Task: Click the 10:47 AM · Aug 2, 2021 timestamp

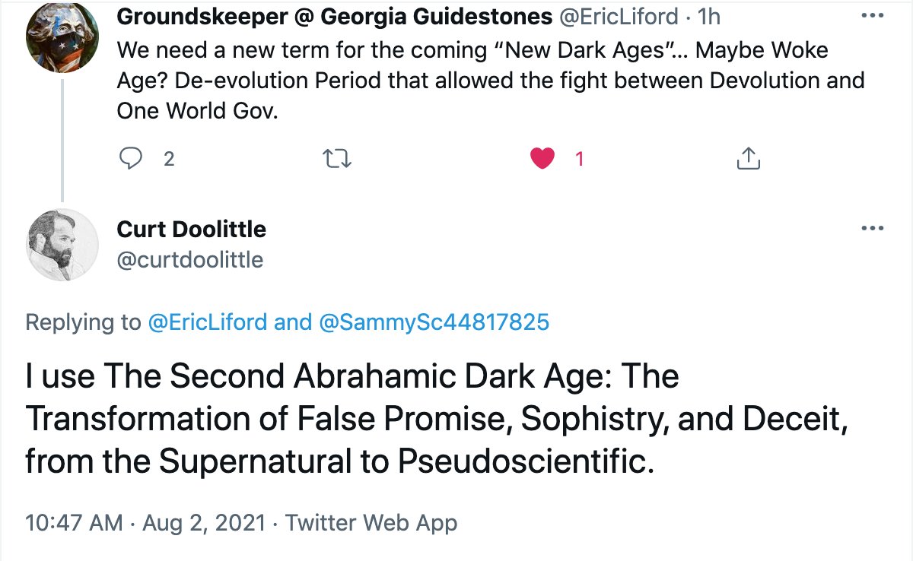Action: pos(145,523)
